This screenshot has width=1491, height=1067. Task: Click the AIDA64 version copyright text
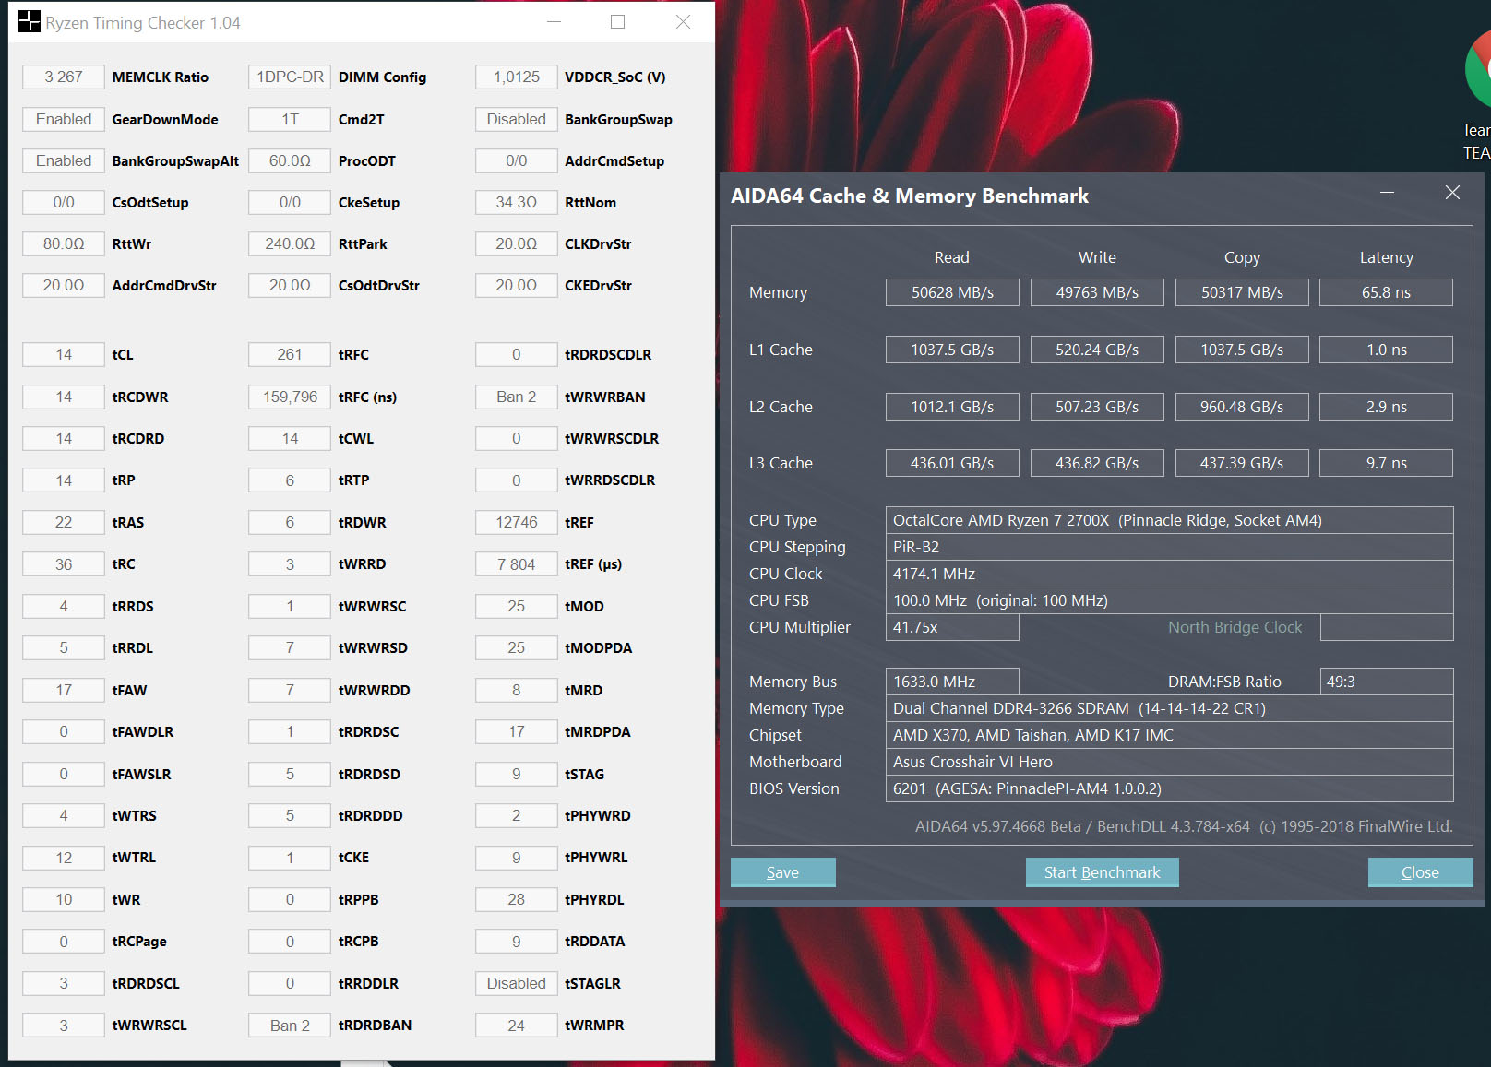tap(1184, 826)
